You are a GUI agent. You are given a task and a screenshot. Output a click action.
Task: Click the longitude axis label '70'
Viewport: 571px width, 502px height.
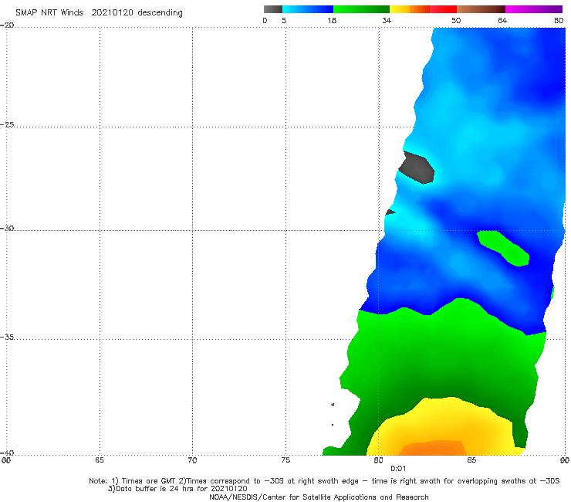(192, 460)
